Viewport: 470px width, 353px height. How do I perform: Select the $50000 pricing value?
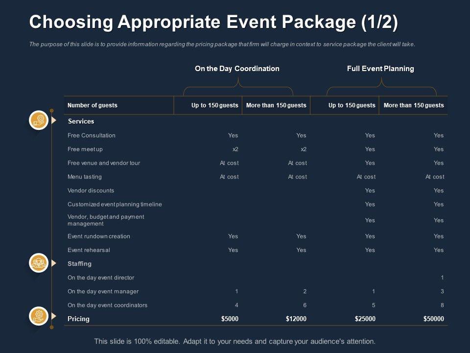pyautogui.click(x=433, y=319)
